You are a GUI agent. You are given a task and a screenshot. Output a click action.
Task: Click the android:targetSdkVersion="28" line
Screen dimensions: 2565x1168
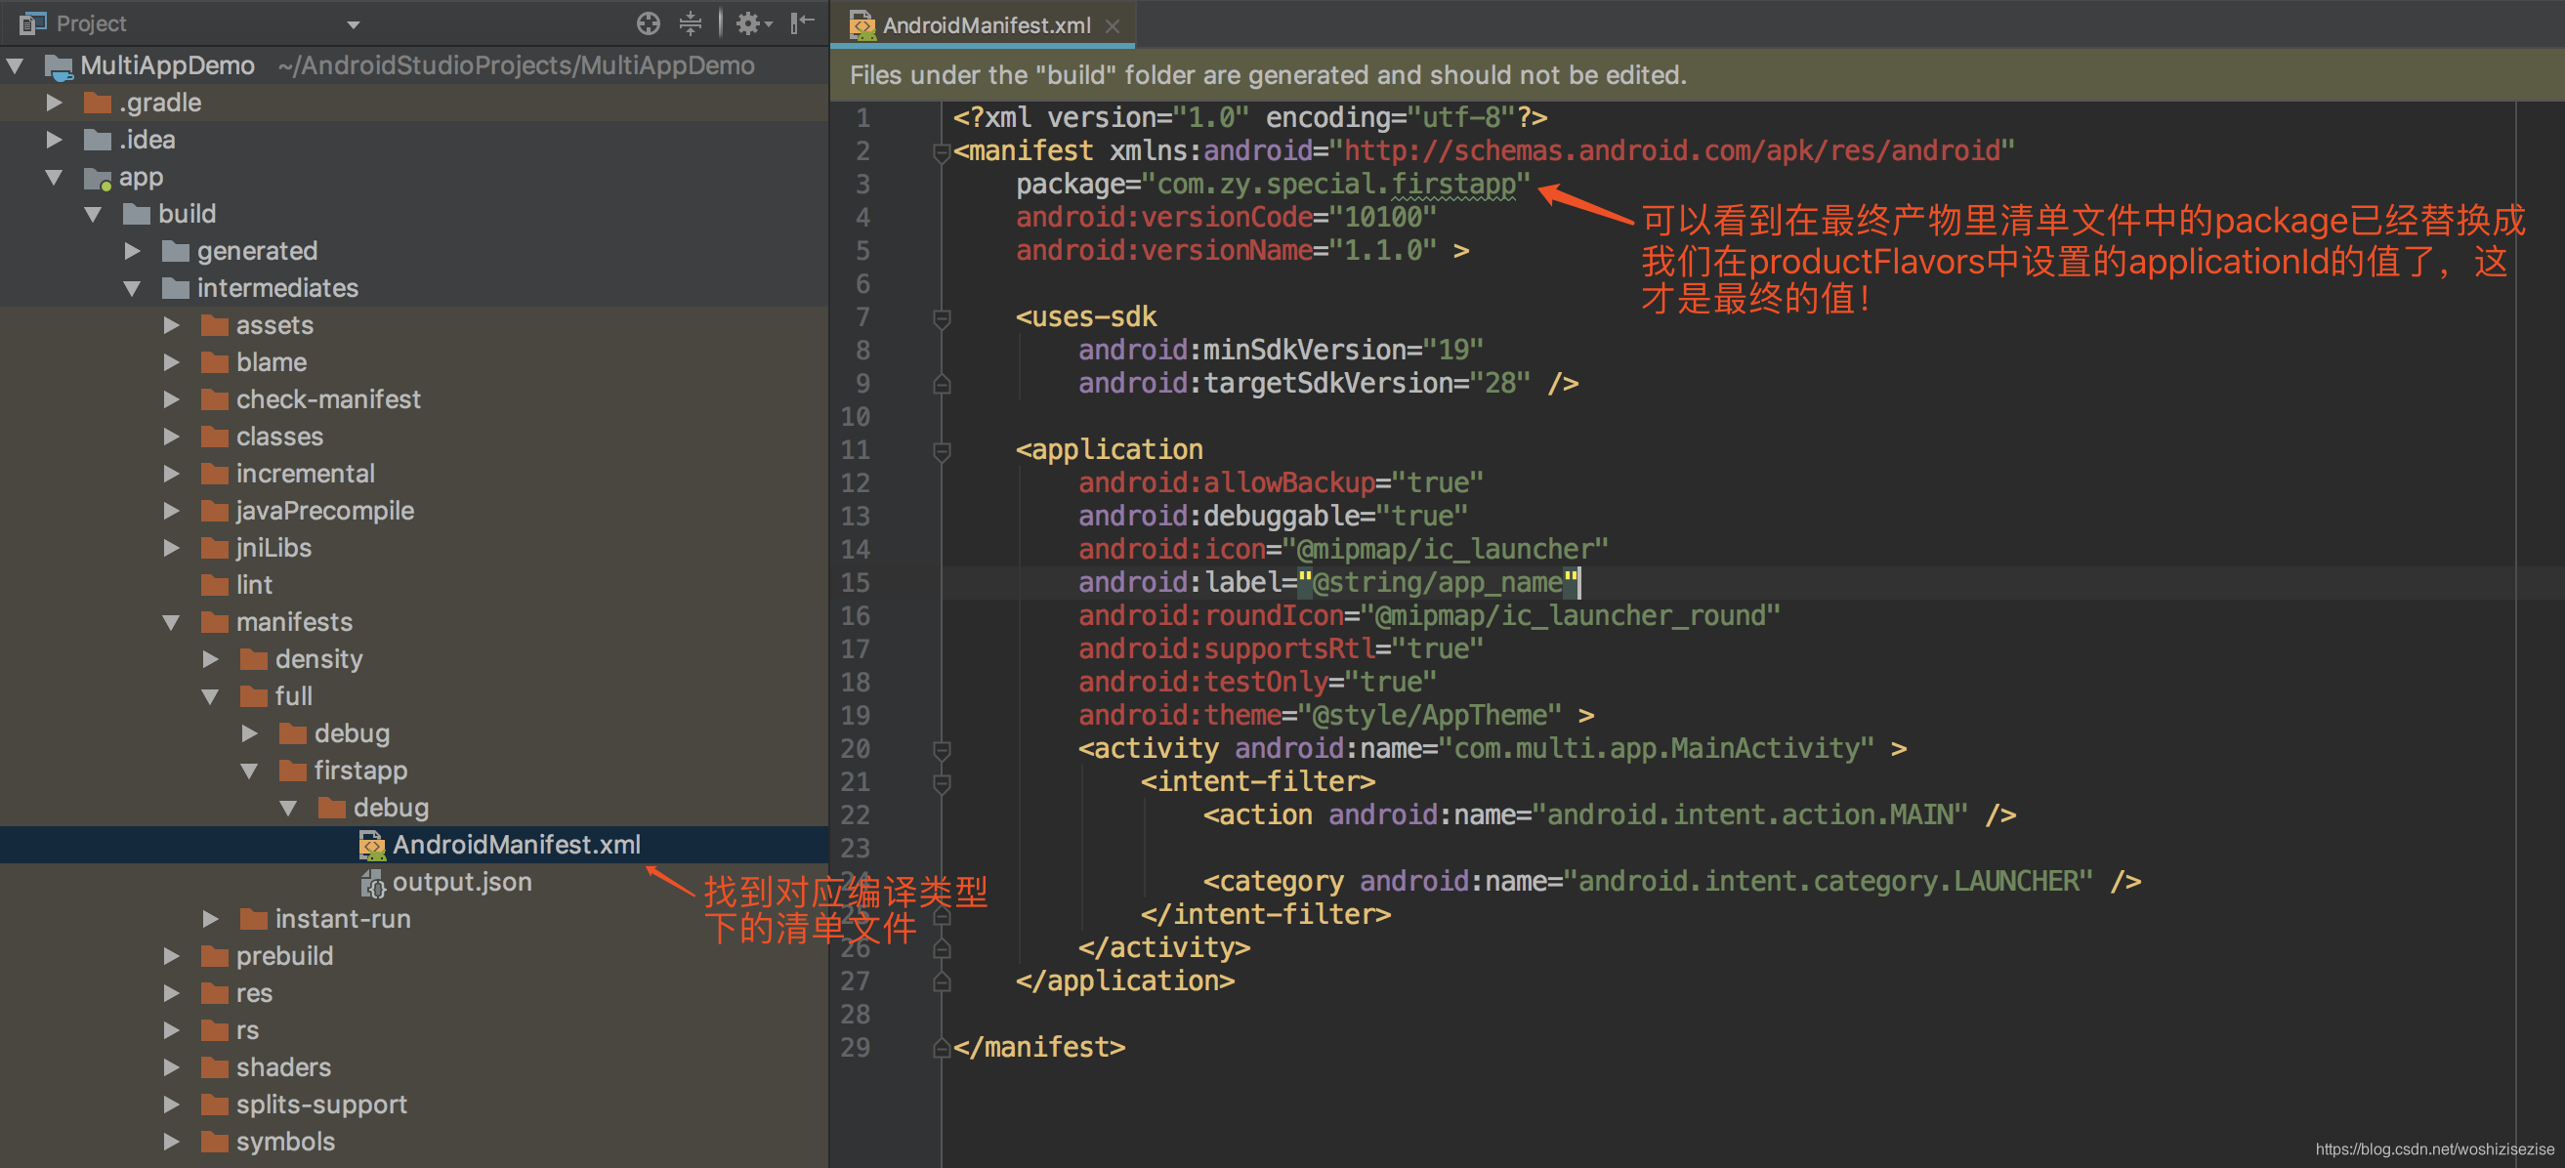(1327, 384)
